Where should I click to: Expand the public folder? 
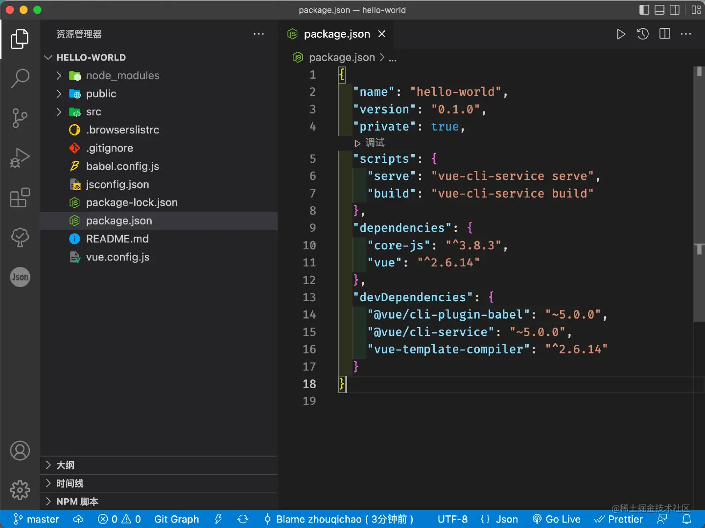tap(159, 93)
